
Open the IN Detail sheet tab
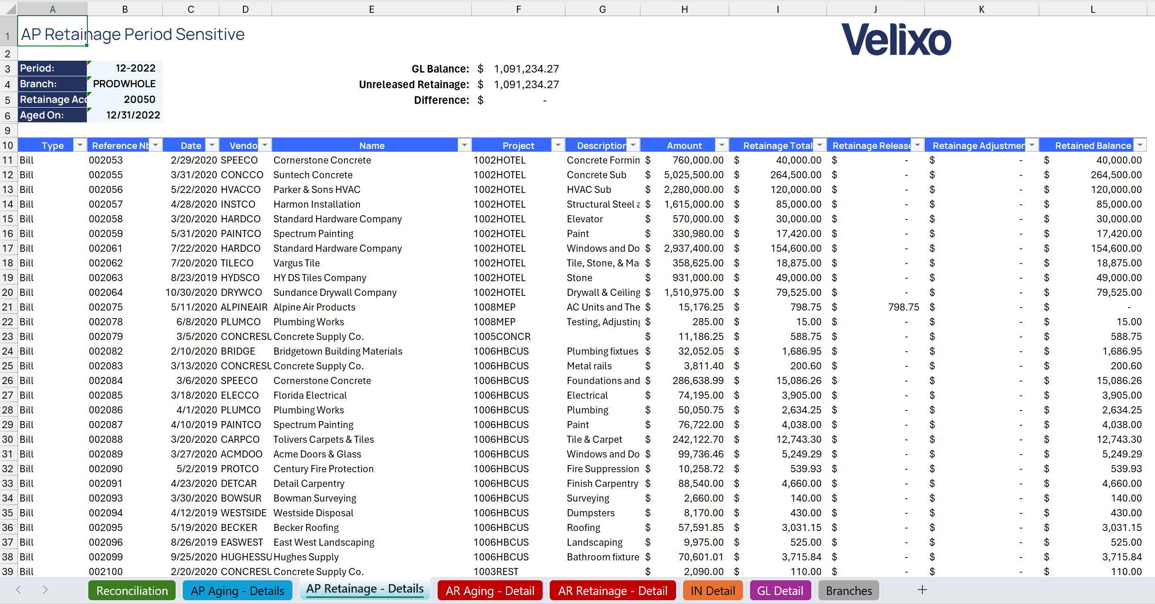(713, 591)
